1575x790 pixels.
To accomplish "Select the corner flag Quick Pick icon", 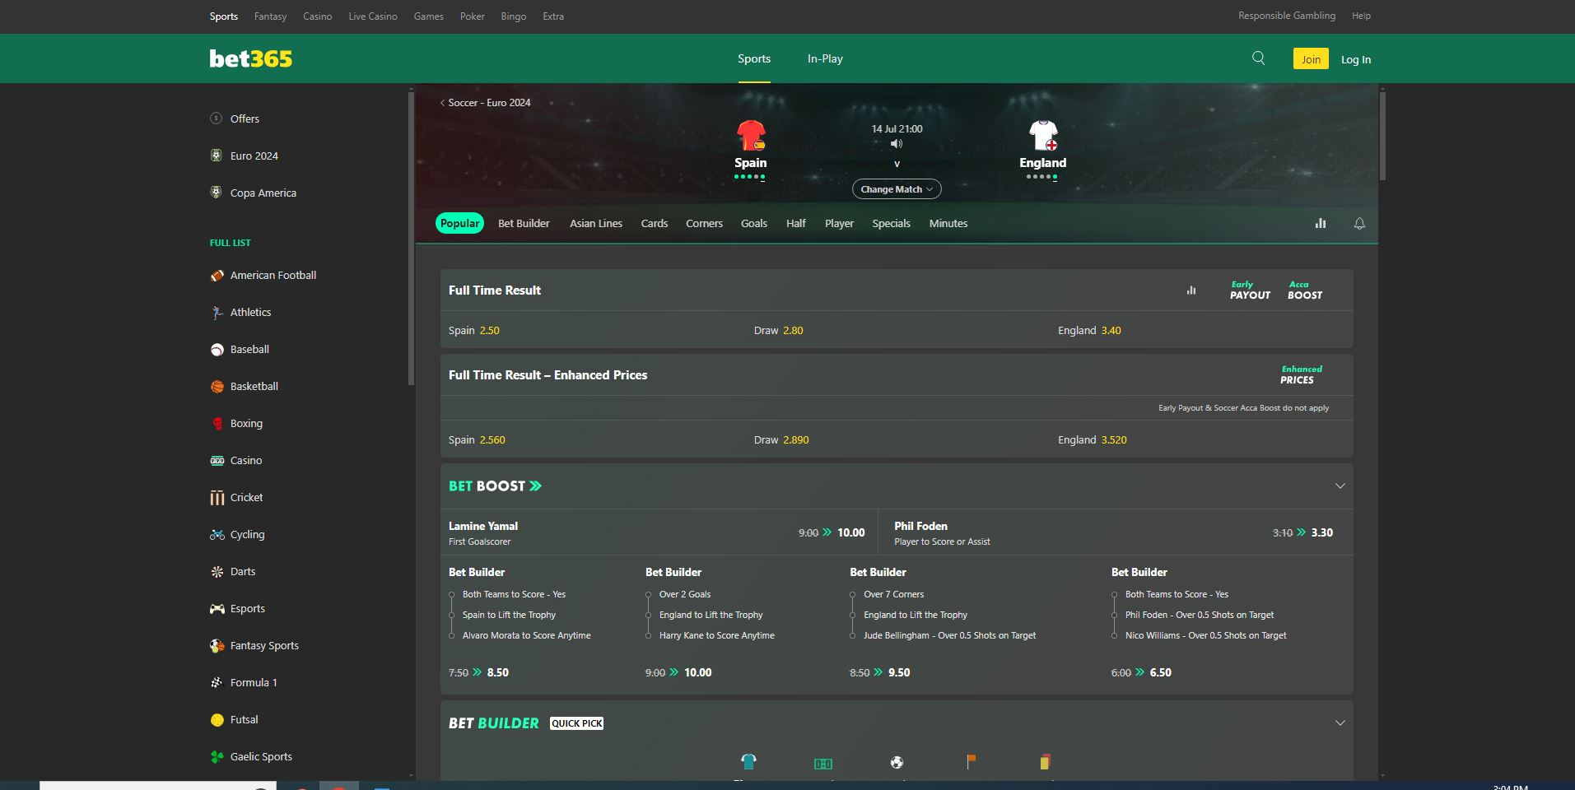I will coord(971,762).
